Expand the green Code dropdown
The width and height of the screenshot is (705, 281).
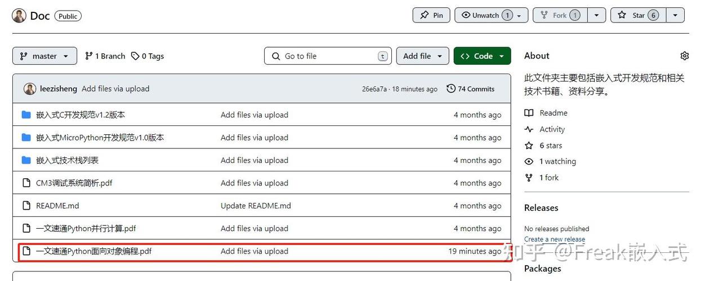[x=482, y=56]
